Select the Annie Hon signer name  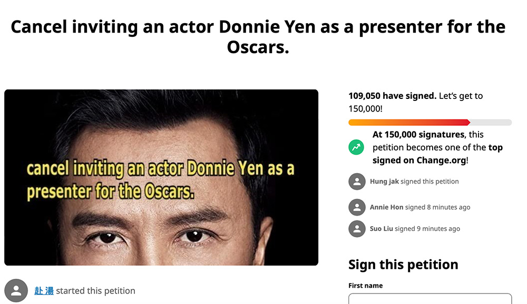386,207
